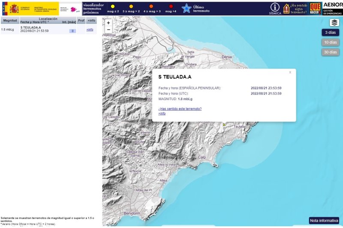343x228 pixels.
Task: Click the AENOR gestión de emergencias logo
Action: tap(333, 9)
